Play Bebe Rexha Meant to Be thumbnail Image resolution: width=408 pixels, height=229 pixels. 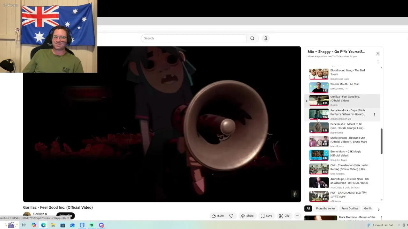(319, 128)
